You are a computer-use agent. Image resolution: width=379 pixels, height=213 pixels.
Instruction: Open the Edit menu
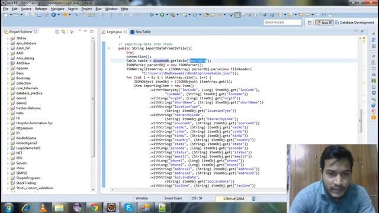(15, 9)
